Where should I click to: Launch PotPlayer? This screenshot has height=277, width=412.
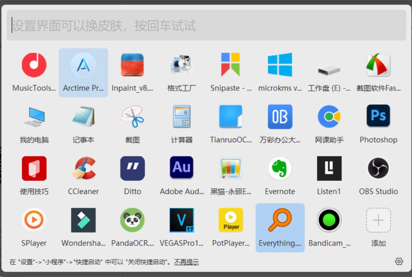[230, 225]
